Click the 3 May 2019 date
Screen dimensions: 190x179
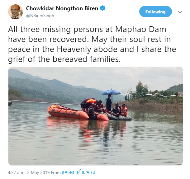click(38, 172)
